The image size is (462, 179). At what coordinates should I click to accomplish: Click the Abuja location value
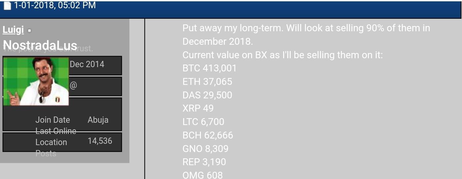[x=98, y=120]
